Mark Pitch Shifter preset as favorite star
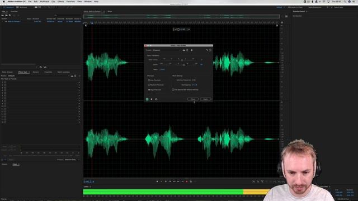Image resolution: width=358 pixels, height=201 pixels. [191, 50]
